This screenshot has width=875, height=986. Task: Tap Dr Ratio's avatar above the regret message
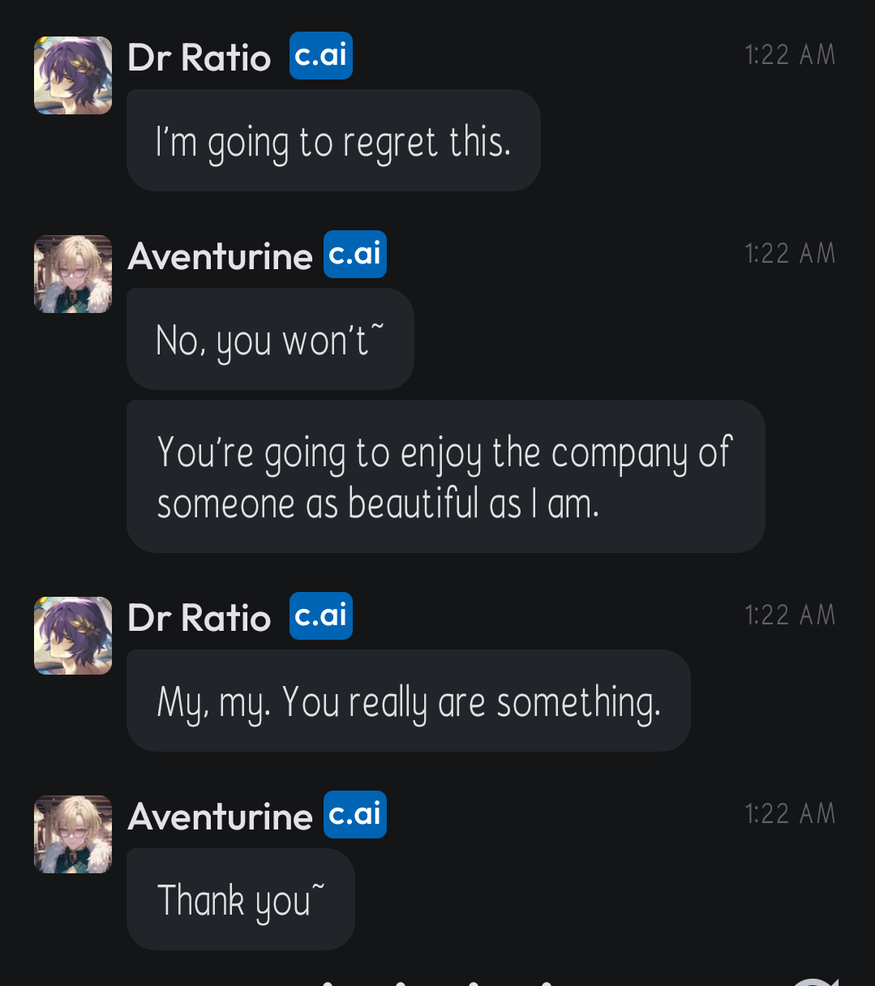pyautogui.click(x=73, y=75)
